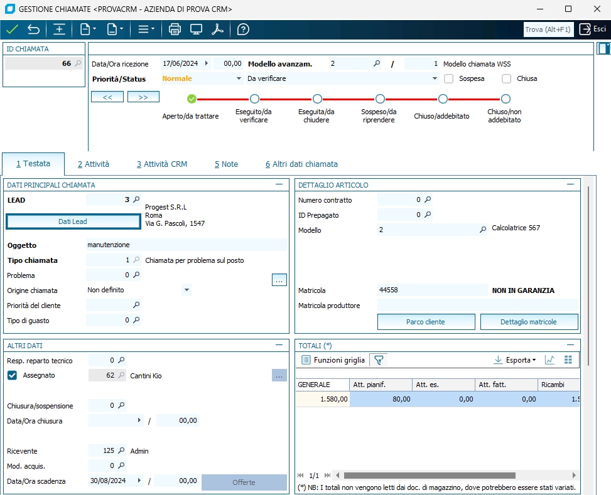This screenshot has width=611, height=495.
Task: Click the insert row toolbar icon
Action: pos(59,29)
